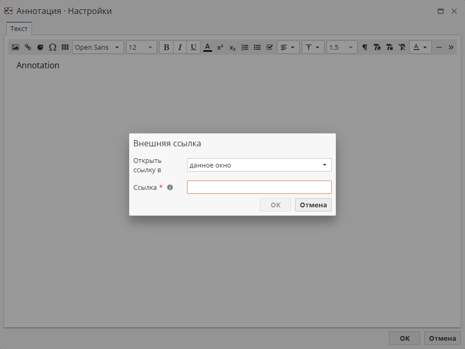Insert a bulleted list
The width and height of the screenshot is (465, 349).
tap(257, 47)
